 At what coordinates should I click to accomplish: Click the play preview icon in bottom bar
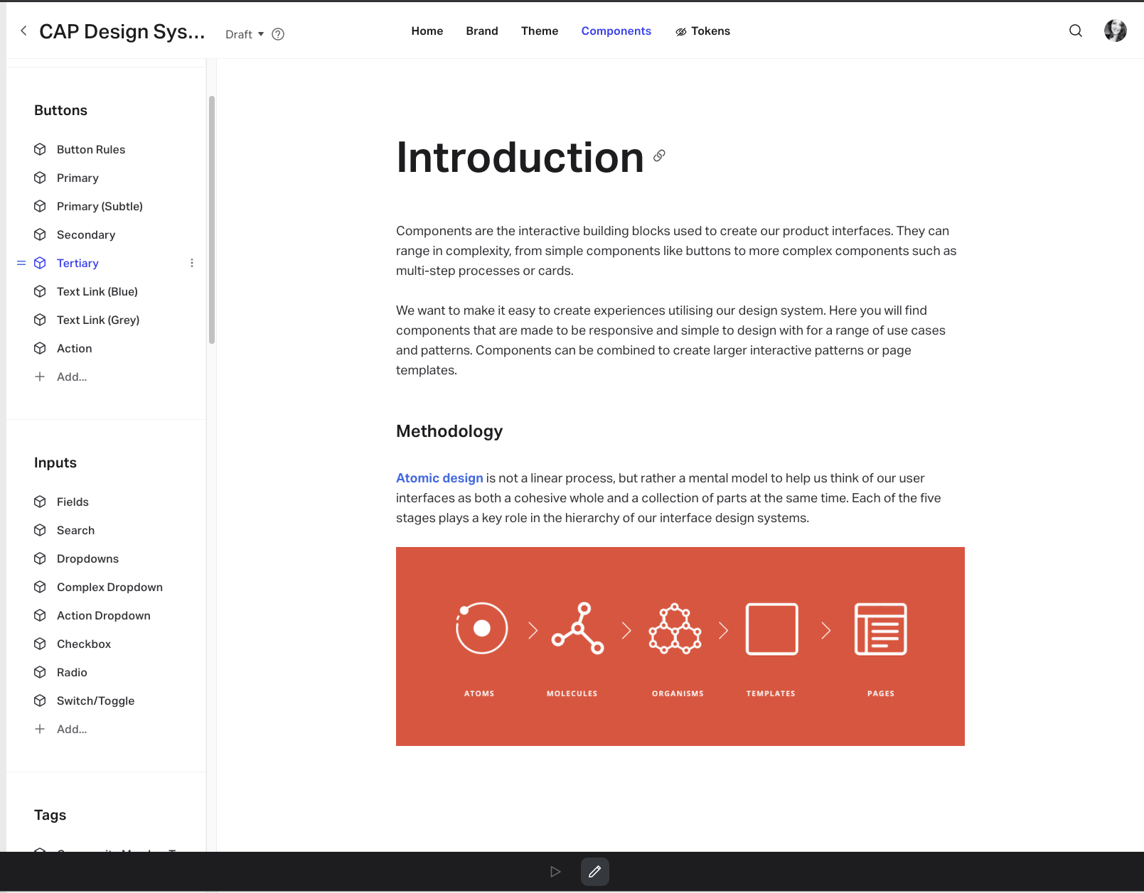555,872
